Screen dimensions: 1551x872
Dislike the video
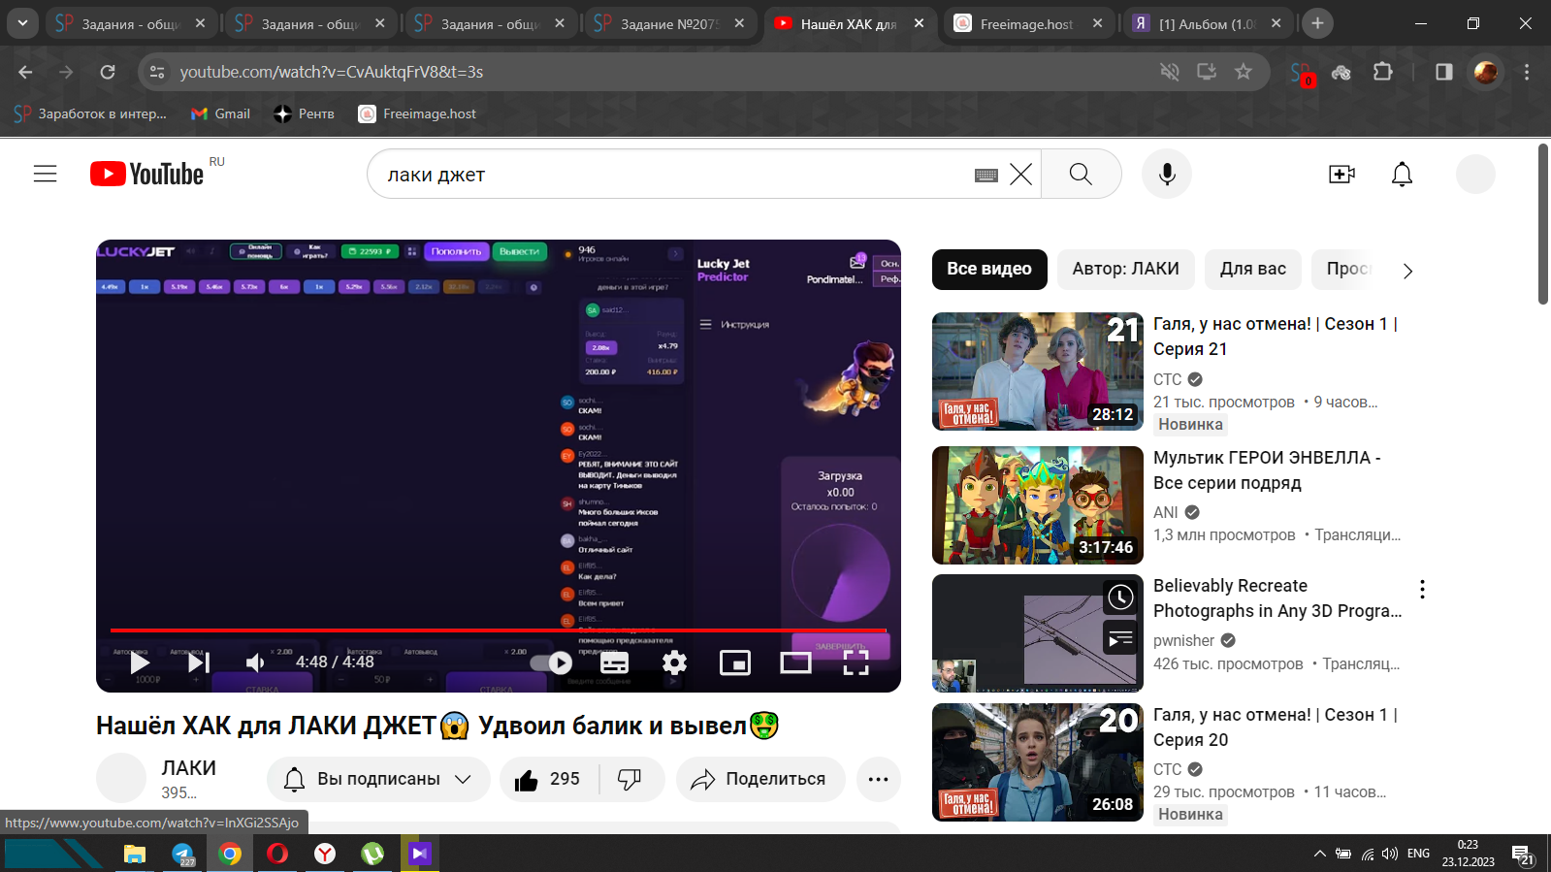[630, 779]
